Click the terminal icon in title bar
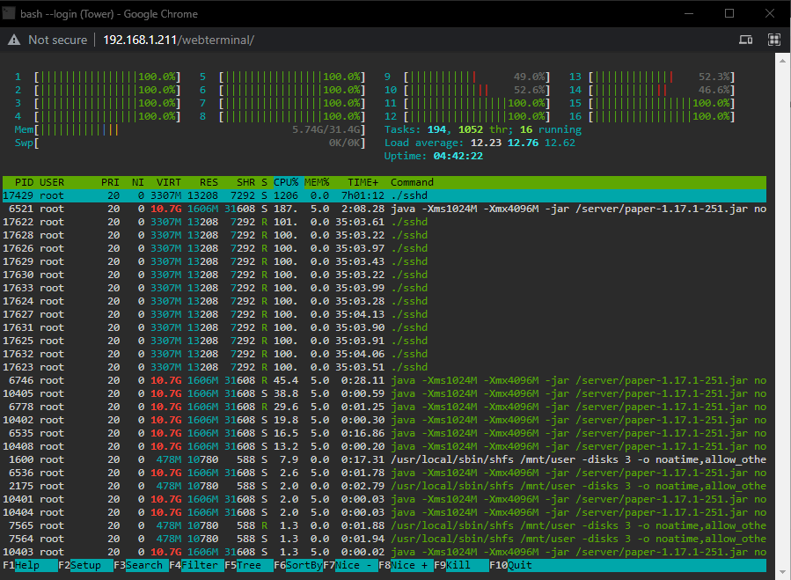Viewport: 791px width, 580px height. click(9, 13)
